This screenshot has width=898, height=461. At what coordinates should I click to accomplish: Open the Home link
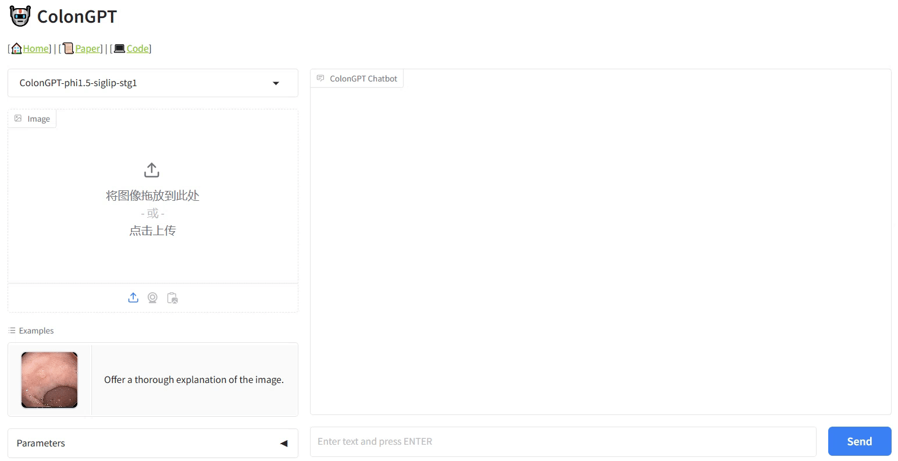click(36, 49)
